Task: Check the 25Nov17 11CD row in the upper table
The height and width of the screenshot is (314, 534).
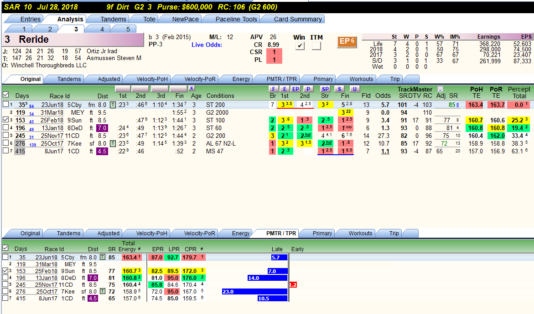Action: click(5, 135)
